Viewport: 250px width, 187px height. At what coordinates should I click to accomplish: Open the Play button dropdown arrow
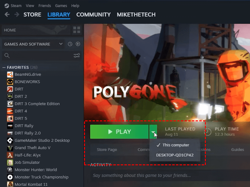point(153,132)
